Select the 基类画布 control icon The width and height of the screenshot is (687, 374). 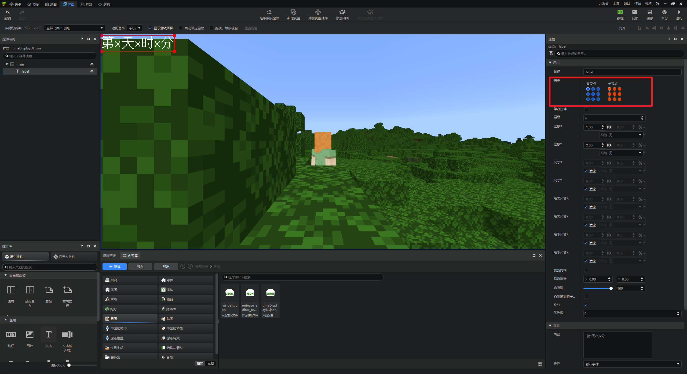tap(30, 290)
